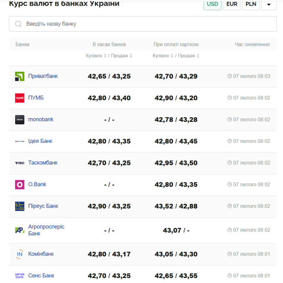Click the O.Bank pink logo icon
283x283 pixels.
point(20,185)
